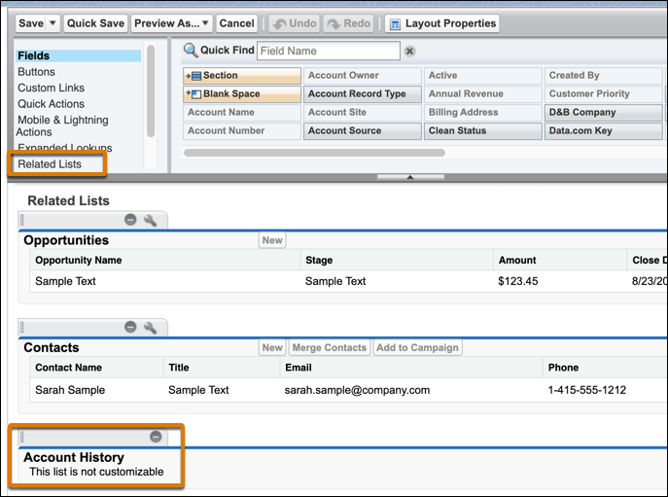Select Related Lists category
The image size is (668, 497).
pos(50,164)
